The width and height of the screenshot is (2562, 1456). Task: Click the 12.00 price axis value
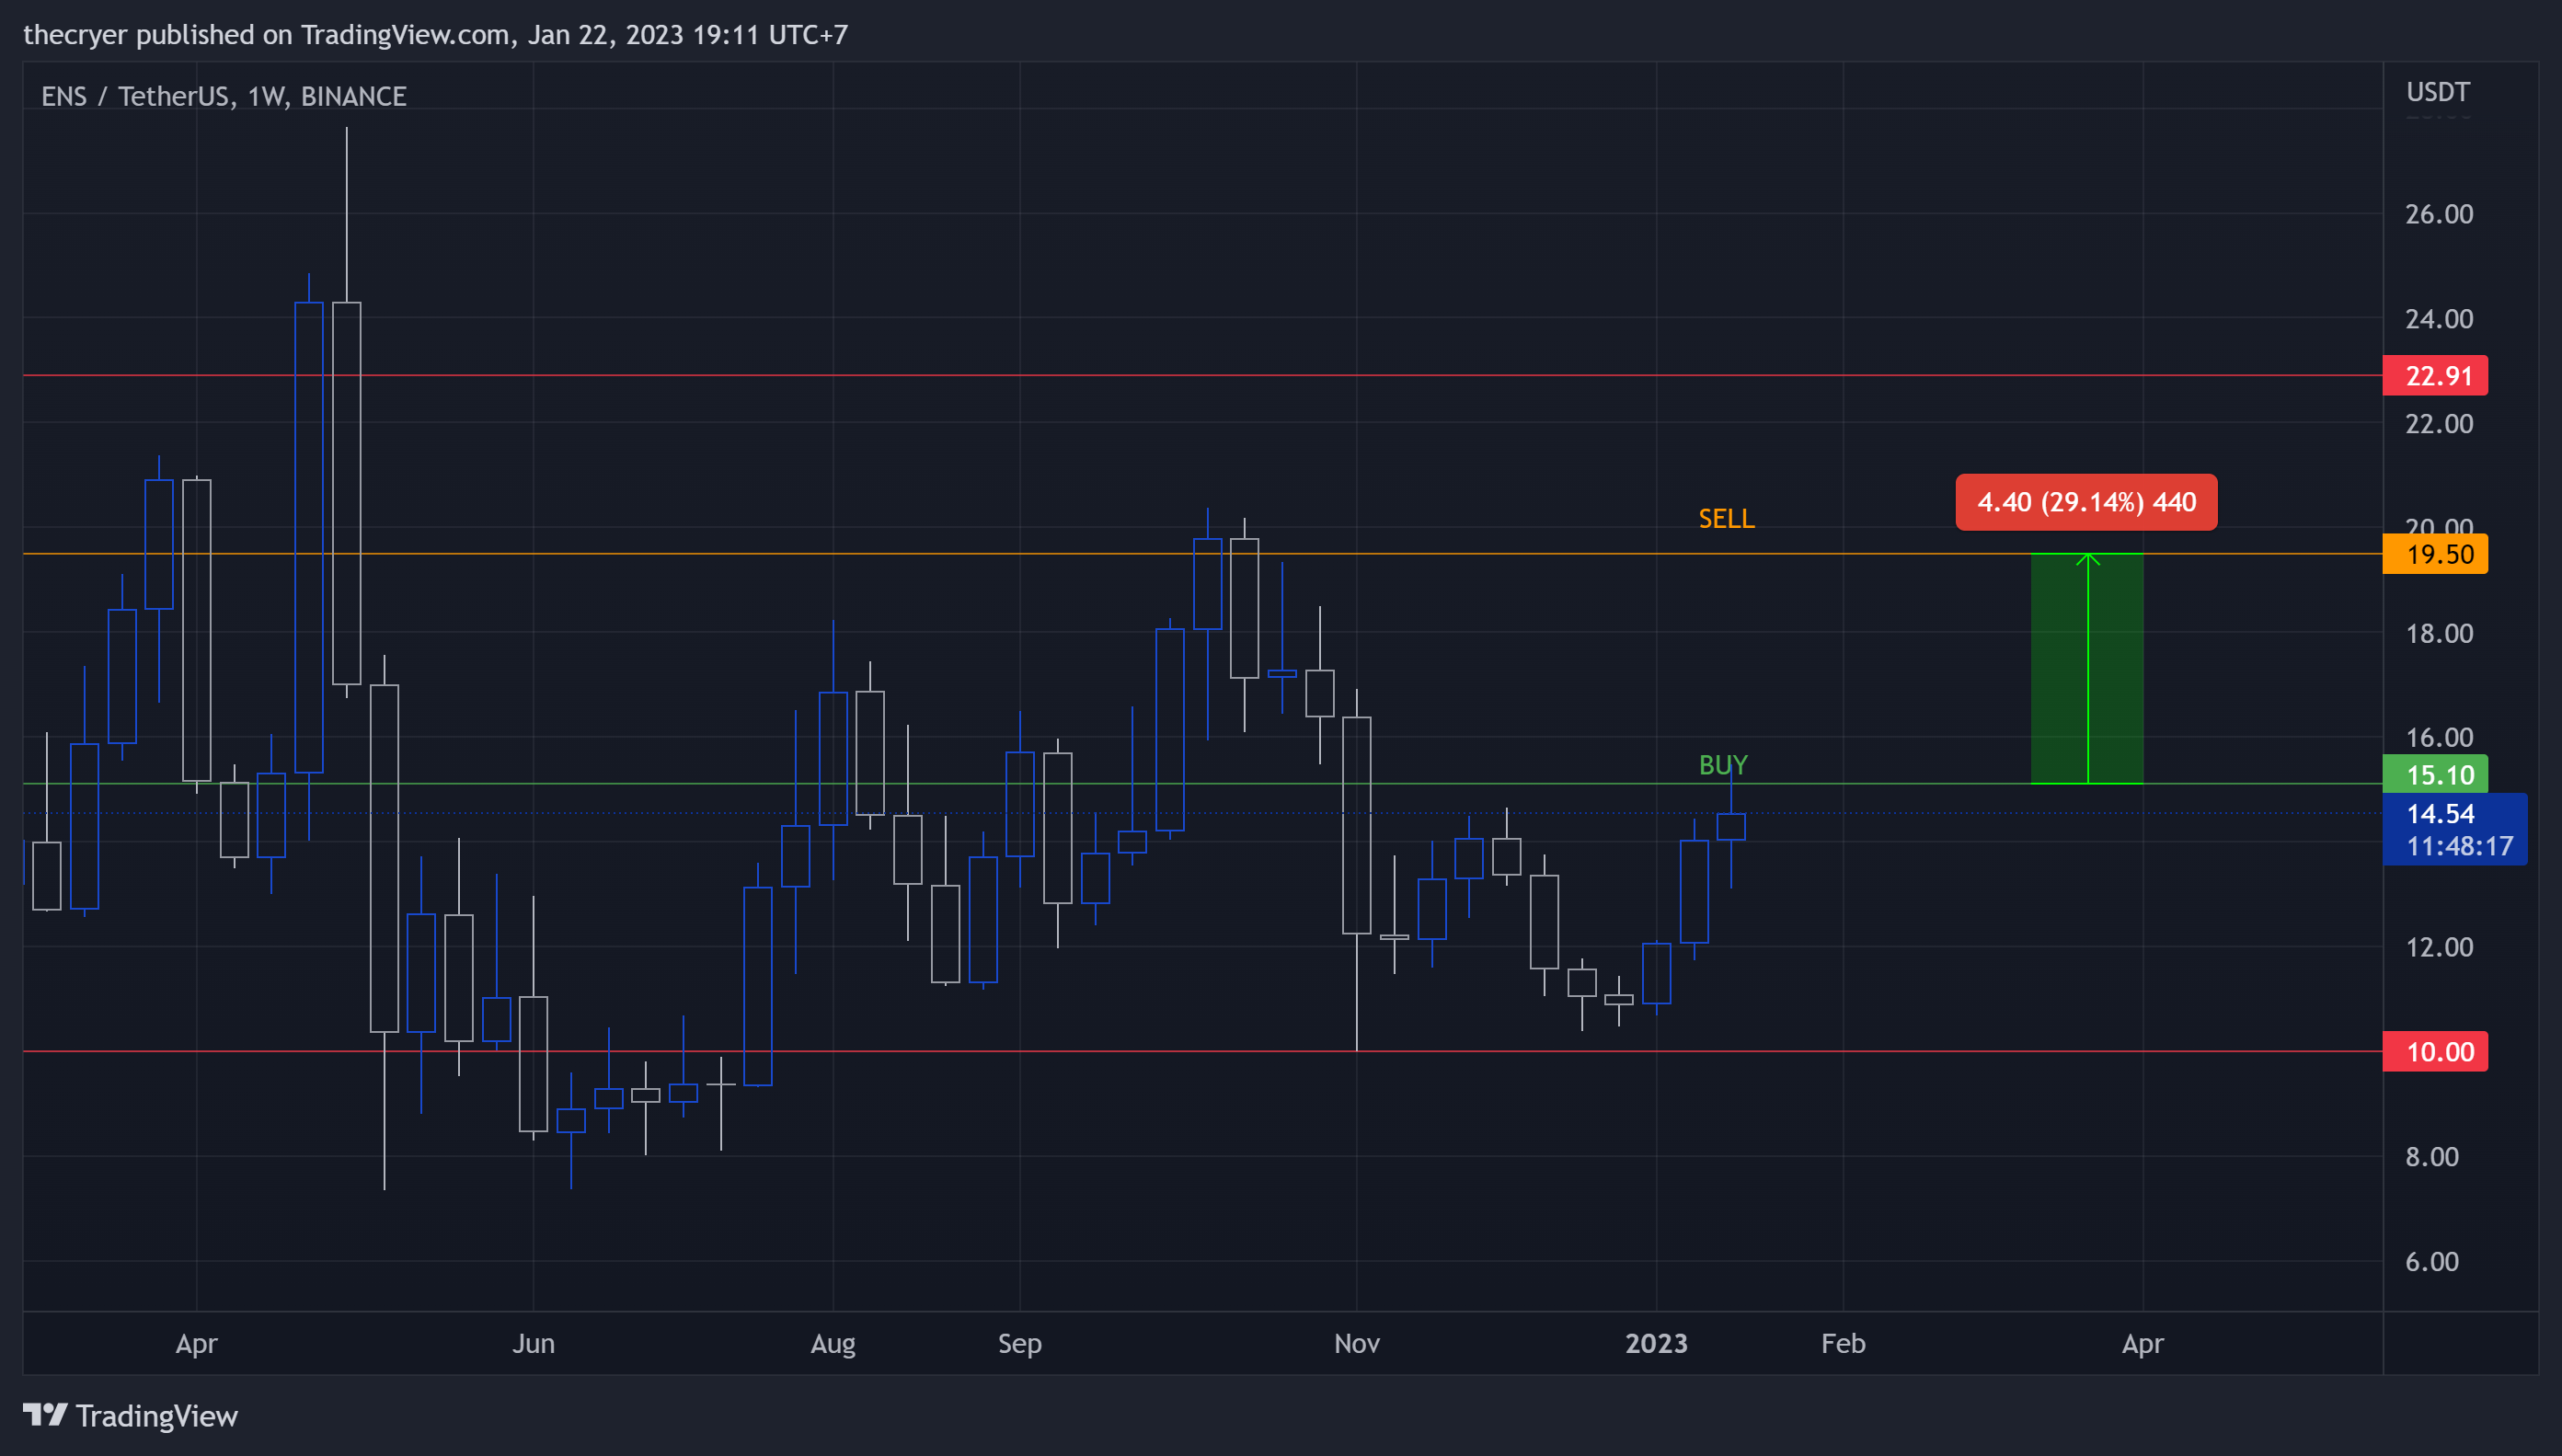2439,947
